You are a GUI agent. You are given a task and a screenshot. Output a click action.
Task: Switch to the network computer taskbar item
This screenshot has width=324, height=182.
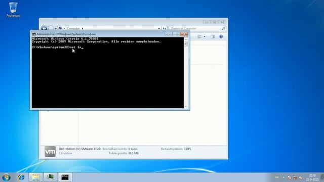coord(50,177)
